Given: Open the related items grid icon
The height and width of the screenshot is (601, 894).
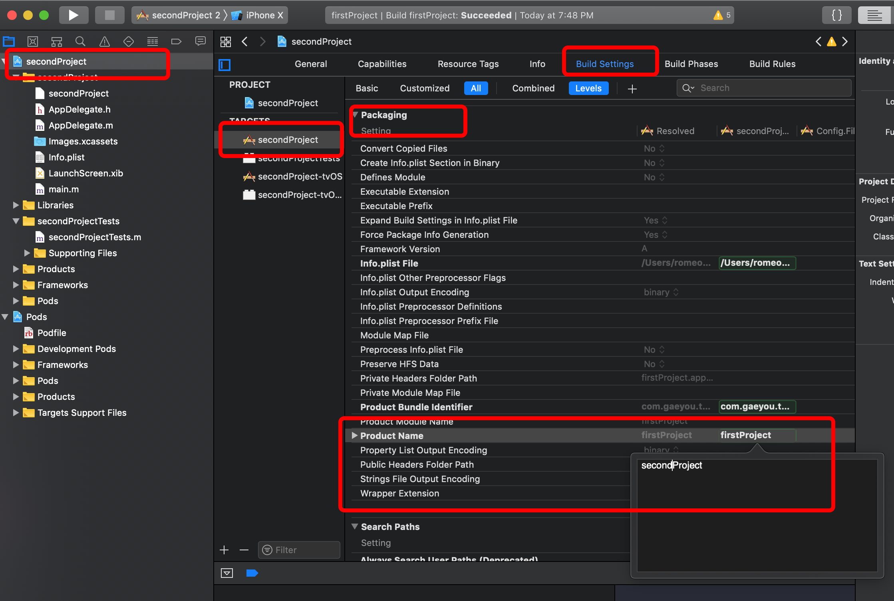Looking at the screenshot, I should click(226, 42).
